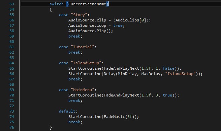Screen dimensions: 221x131
Task: Click break statement on line 62
Action: click(75, 52)
